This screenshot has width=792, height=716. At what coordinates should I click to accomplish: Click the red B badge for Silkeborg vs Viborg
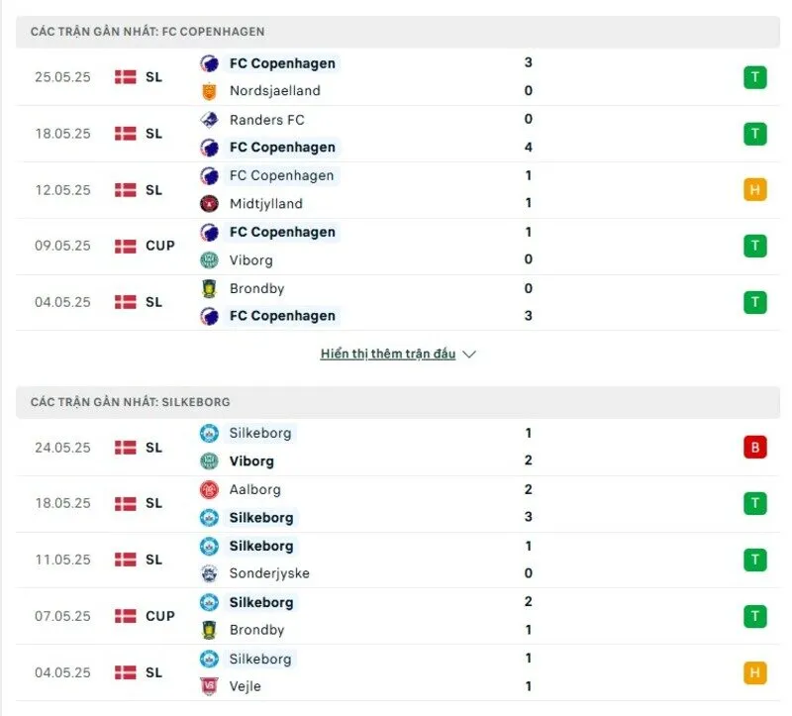(755, 447)
